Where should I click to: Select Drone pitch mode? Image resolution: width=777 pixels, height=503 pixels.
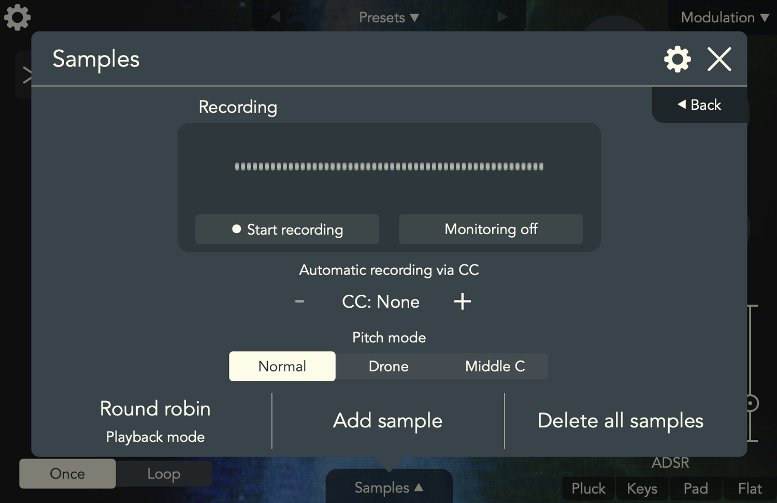[388, 366]
